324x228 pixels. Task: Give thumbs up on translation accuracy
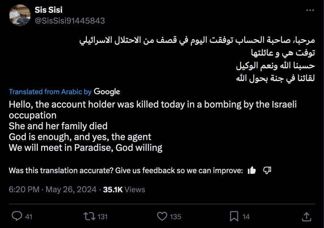(252, 170)
